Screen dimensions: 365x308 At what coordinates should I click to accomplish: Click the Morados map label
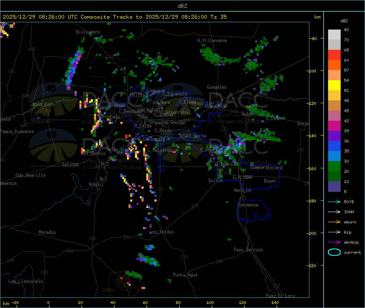pos(47,232)
